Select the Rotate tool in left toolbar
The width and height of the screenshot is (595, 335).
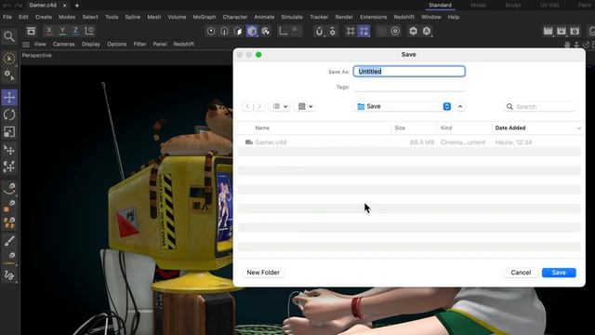(9, 114)
